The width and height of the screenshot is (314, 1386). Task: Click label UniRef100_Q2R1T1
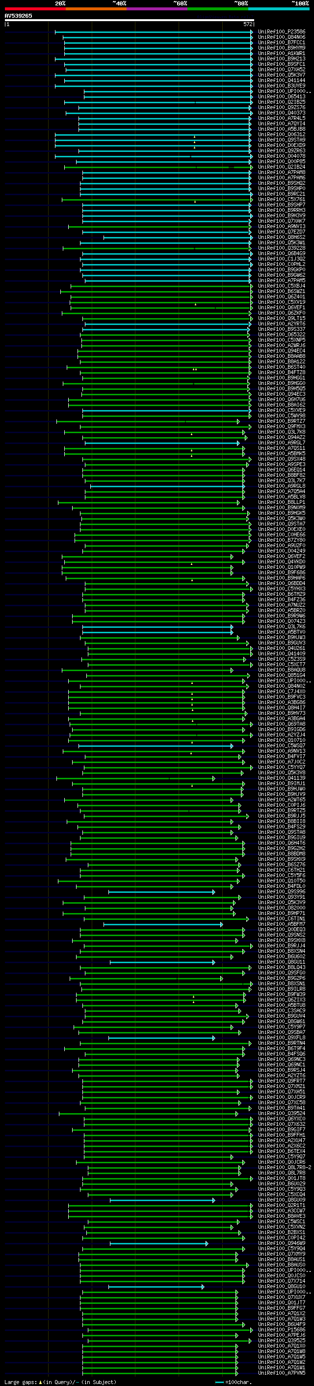click(282, 1205)
